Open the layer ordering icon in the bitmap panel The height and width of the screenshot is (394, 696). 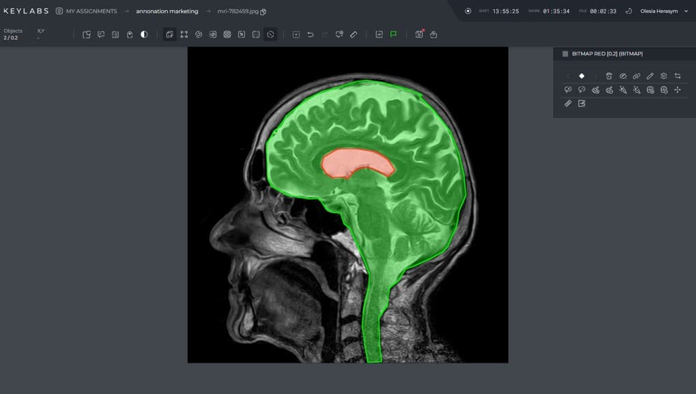click(663, 76)
